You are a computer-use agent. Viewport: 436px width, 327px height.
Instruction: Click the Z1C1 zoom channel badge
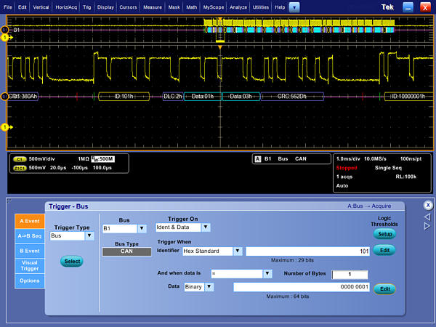[20, 167]
